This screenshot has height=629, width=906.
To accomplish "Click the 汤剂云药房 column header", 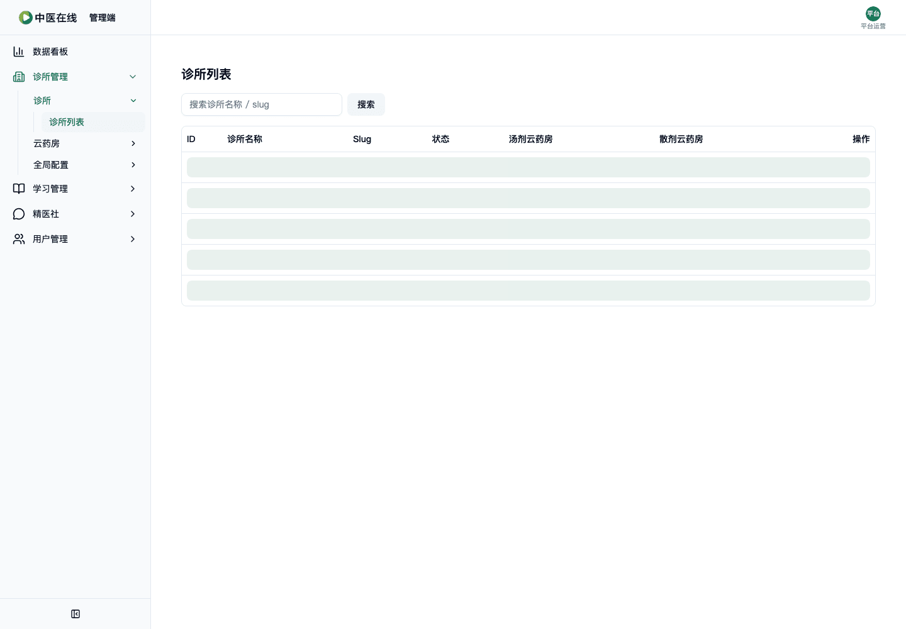I will pos(531,139).
